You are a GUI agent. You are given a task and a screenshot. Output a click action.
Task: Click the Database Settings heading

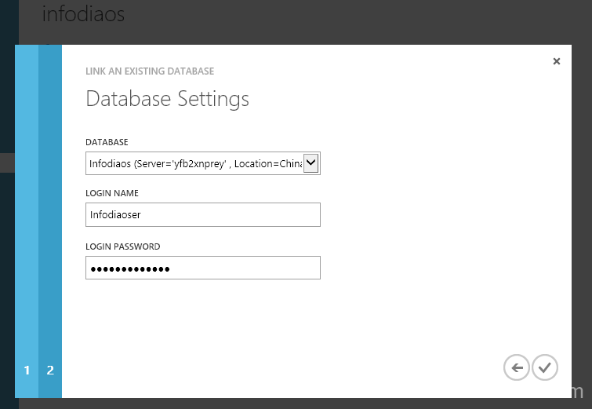167,99
